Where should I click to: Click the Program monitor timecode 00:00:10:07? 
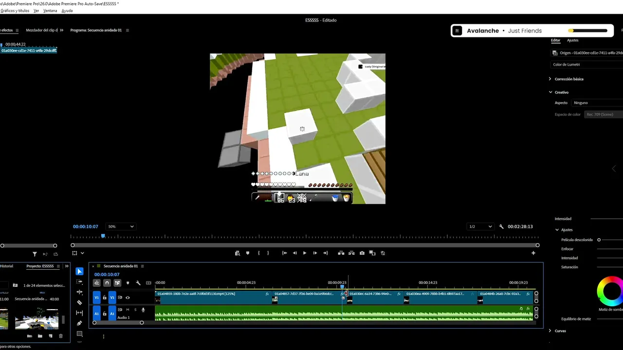click(x=86, y=227)
